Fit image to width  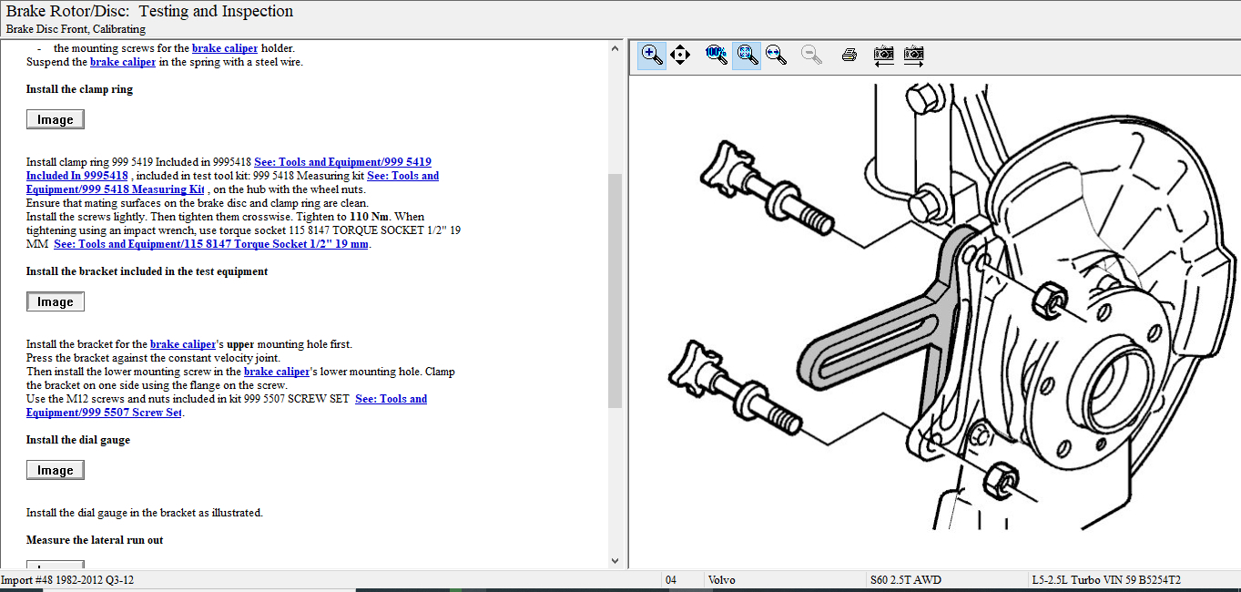(776, 55)
